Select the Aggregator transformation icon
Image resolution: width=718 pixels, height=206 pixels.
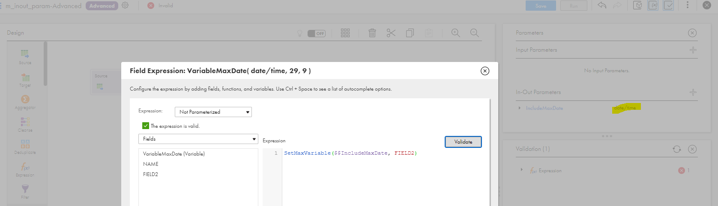tap(25, 99)
